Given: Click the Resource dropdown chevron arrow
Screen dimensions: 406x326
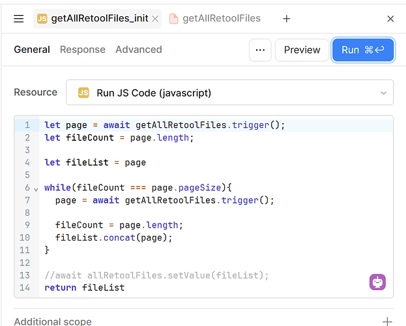Looking at the screenshot, I should pyautogui.click(x=383, y=93).
